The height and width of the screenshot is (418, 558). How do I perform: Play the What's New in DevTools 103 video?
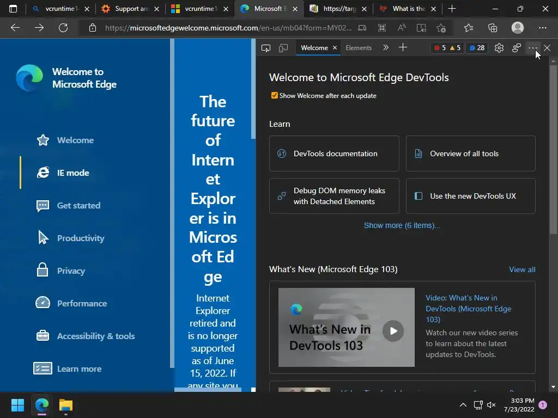point(393,331)
